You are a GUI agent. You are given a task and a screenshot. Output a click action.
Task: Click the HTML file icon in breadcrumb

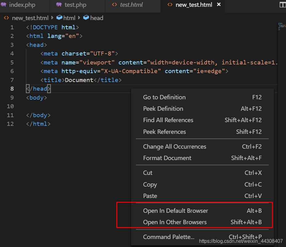[x=6, y=18]
